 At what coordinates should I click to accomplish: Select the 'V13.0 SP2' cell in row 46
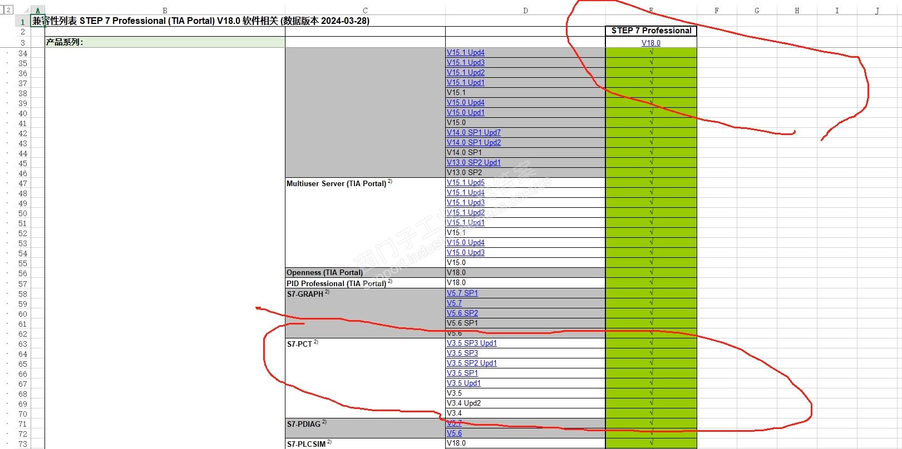525,173
